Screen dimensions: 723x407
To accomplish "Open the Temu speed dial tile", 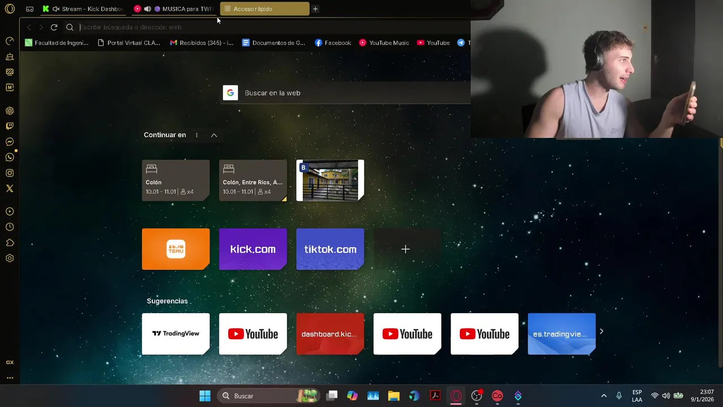I will click(176, 249).
